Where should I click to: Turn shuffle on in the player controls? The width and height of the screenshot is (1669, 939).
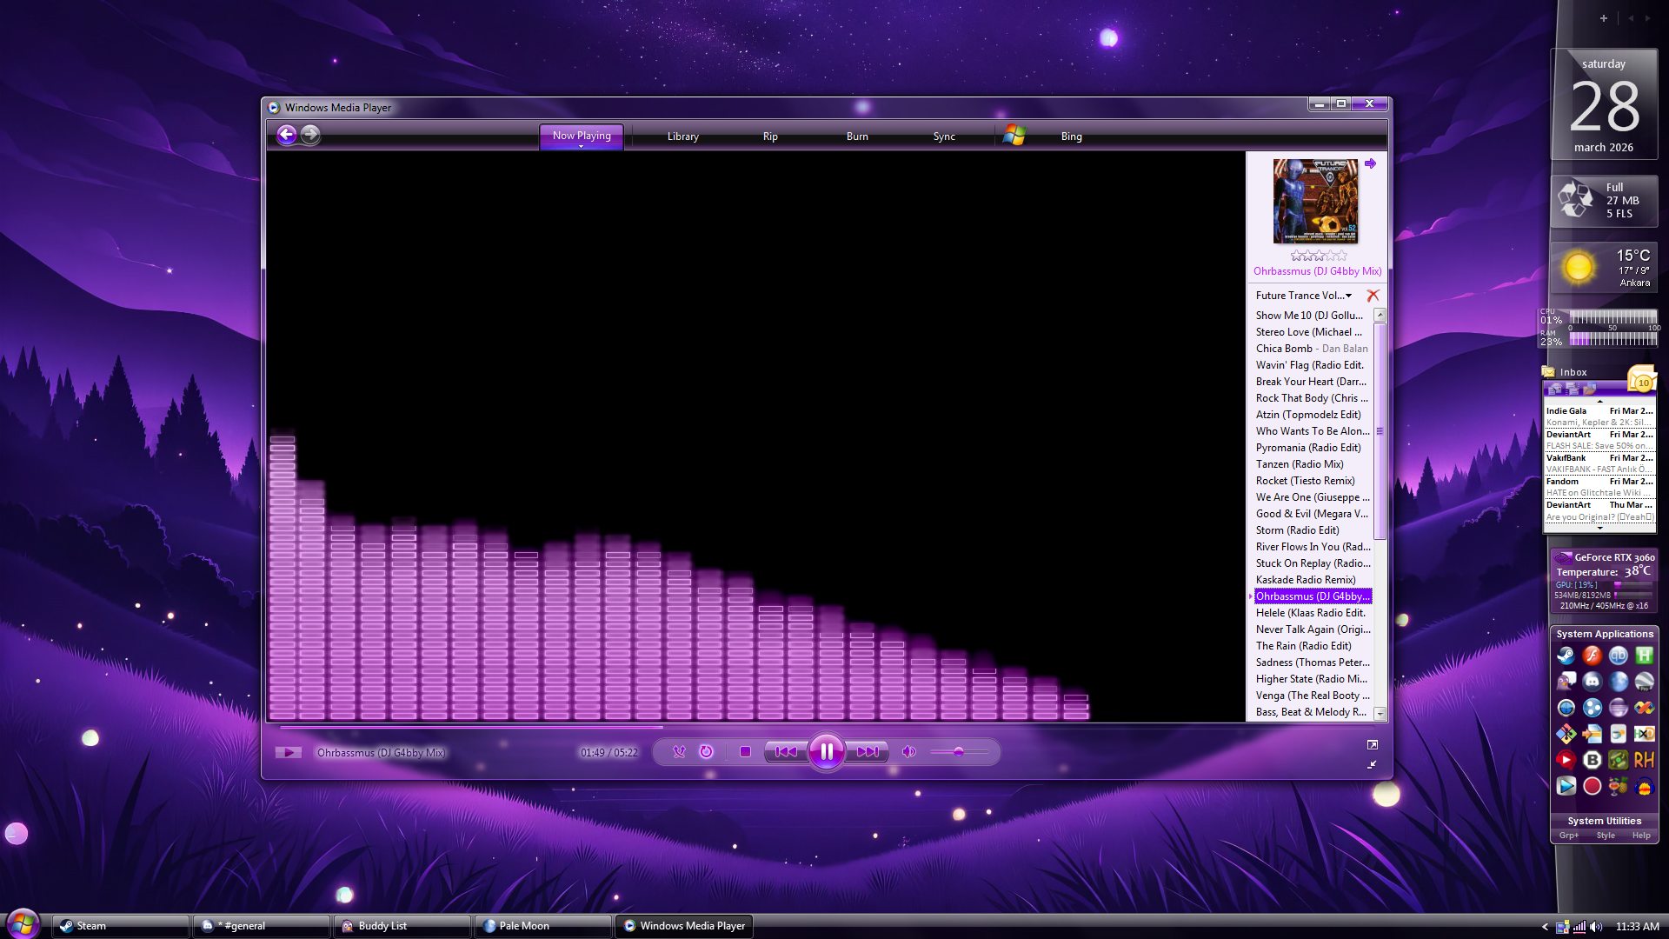click(679, 752)
